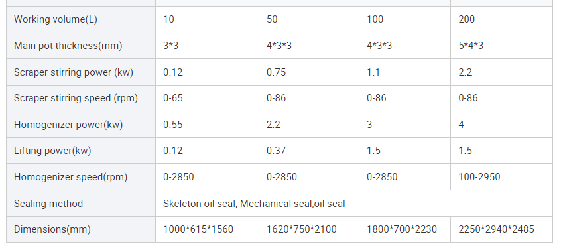Select the 5*4*3 thickness value
561x248 pixels.
pos(471,46)
